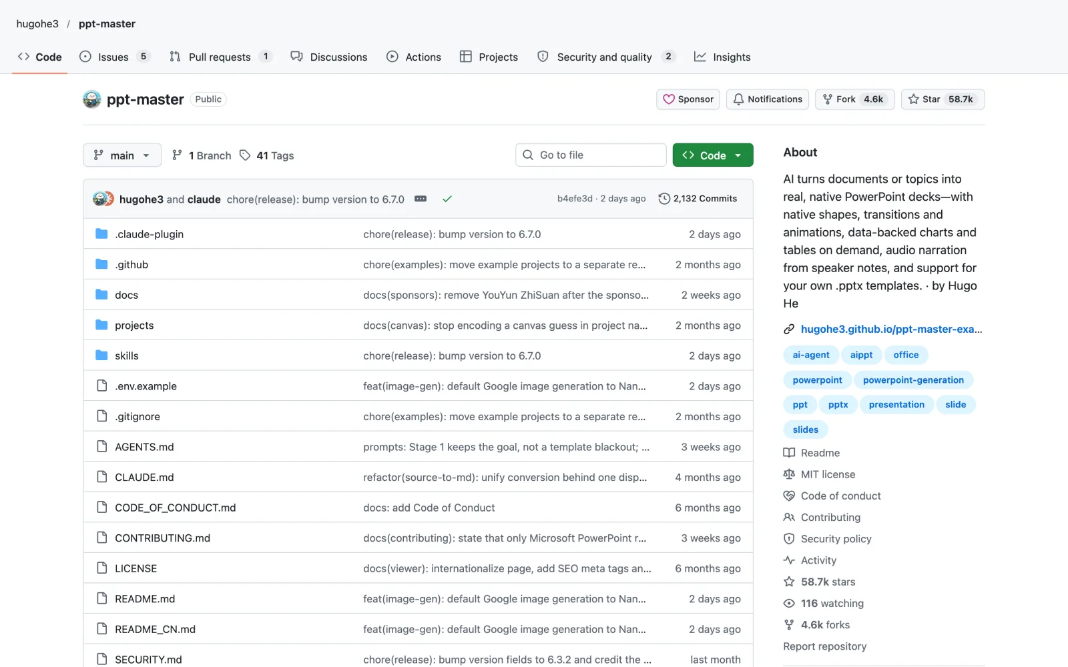The height and width of the screenshot is (667, 1068).
Task: Open the .claude-plugin folder
Action: [149, 234]
